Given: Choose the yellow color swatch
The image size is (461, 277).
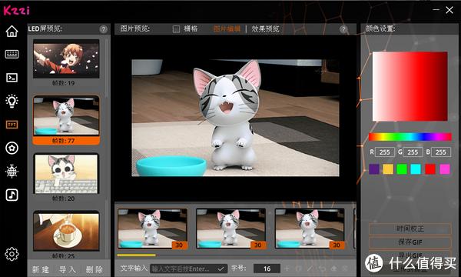Looking at the screenshot, I should (x=388, y=169).
